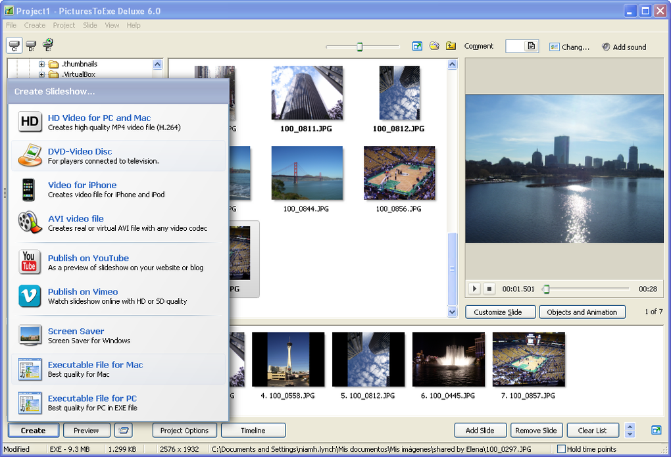This screenshot has height=457, width=671.
Task: Click the full-screen file list icon next to the zoom slider
Action: pyautogui.click(x=417, y=46)
